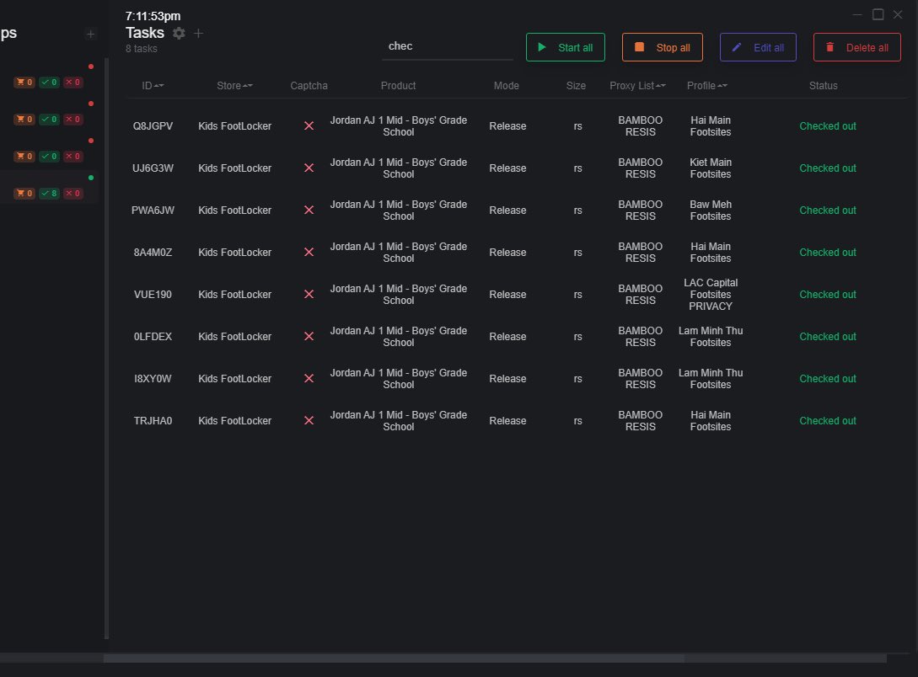Click size 'rs' cell for task I8XY0W

pyautogui.click(x=577, y=379)
